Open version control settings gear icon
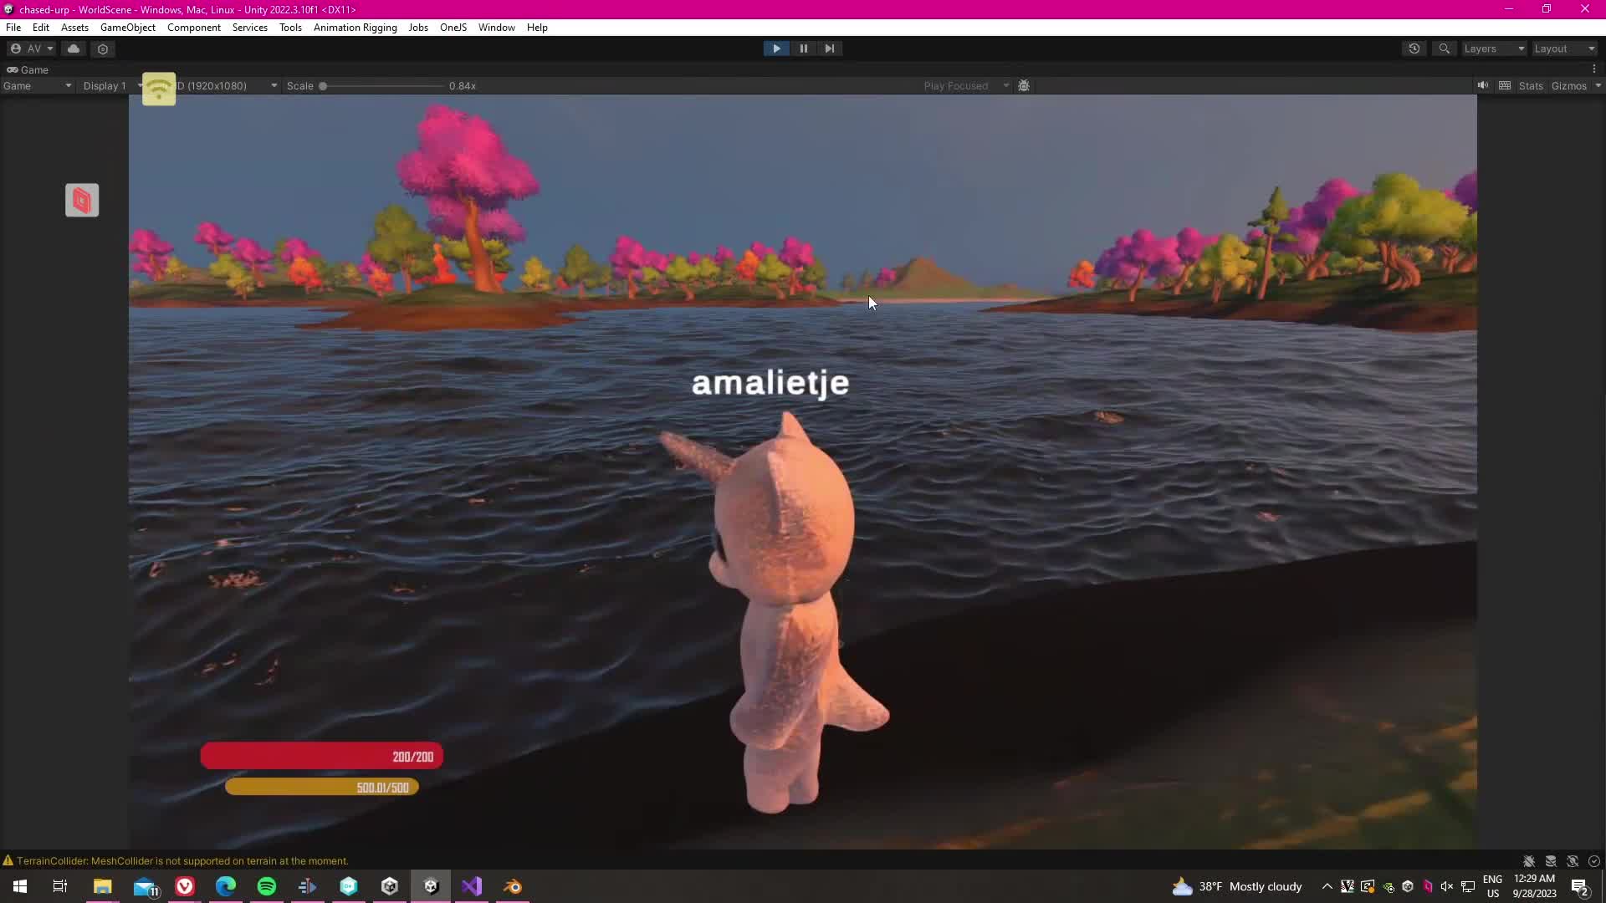This screenshot has width=1606, height=903. (x=103, y=48)
